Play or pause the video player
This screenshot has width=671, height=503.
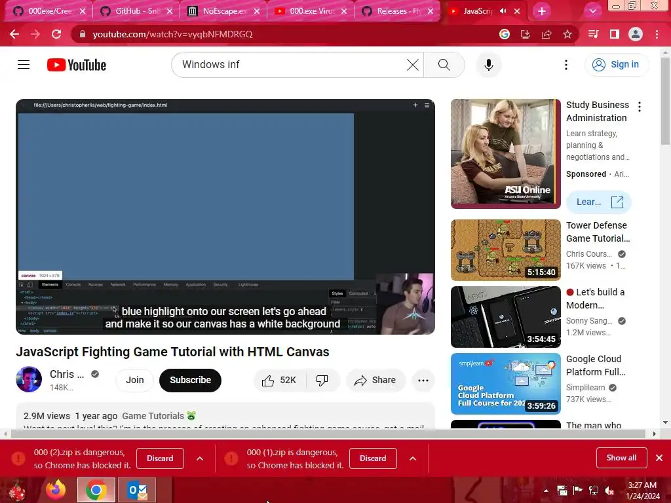pyautogui.click(x=225, y=216)
